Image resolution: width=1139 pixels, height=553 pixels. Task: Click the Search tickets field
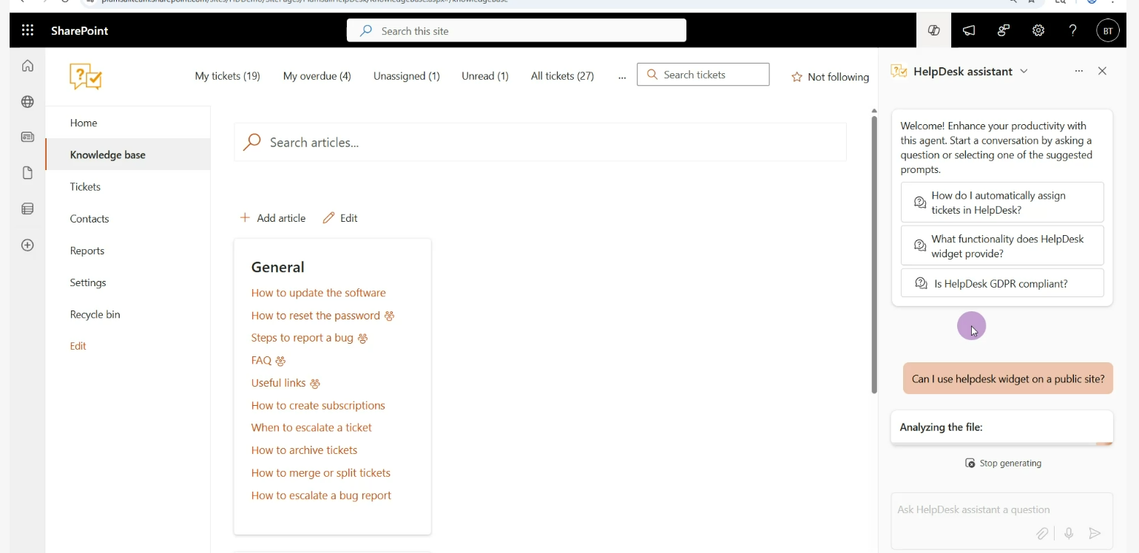(x=703, y=75)
